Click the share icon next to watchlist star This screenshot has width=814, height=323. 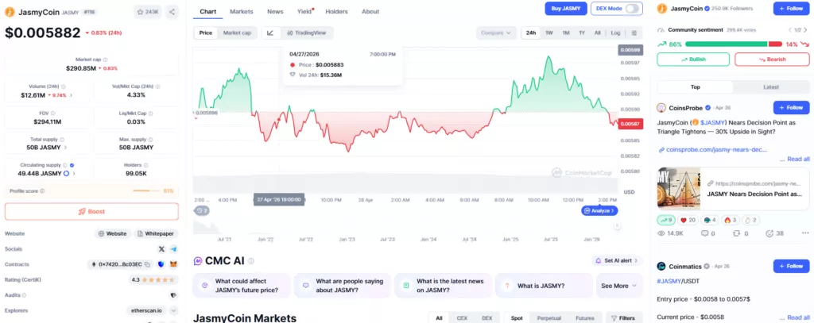(x=172, y=11)
